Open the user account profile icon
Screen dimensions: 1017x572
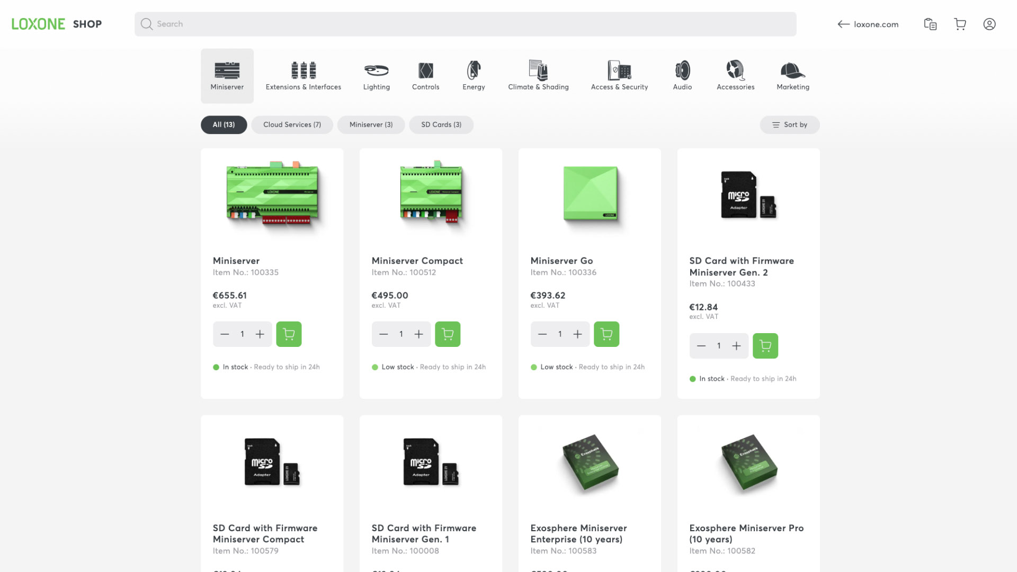click(989, 24)
